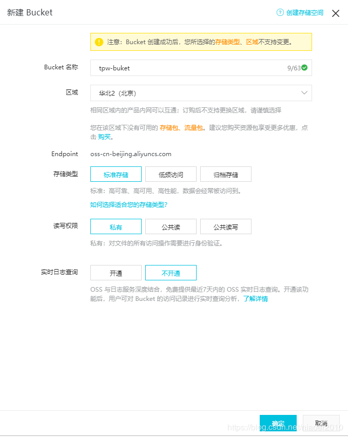This screenshot has width=348, height=437.
Task: Click the 取消 cancel button
Action: [x=321, y=423]
